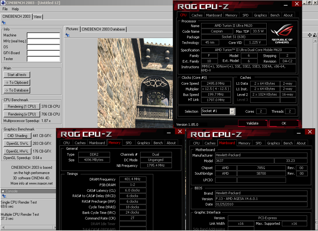This screenshot has height=231, width=318.
Task: Click the Hewlett-Packard manufacturer field
Action: 261,155
